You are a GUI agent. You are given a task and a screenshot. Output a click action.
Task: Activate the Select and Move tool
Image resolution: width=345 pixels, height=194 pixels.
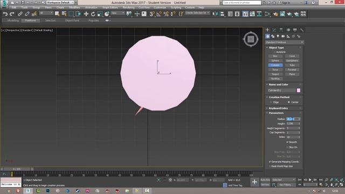click(86, 14)
